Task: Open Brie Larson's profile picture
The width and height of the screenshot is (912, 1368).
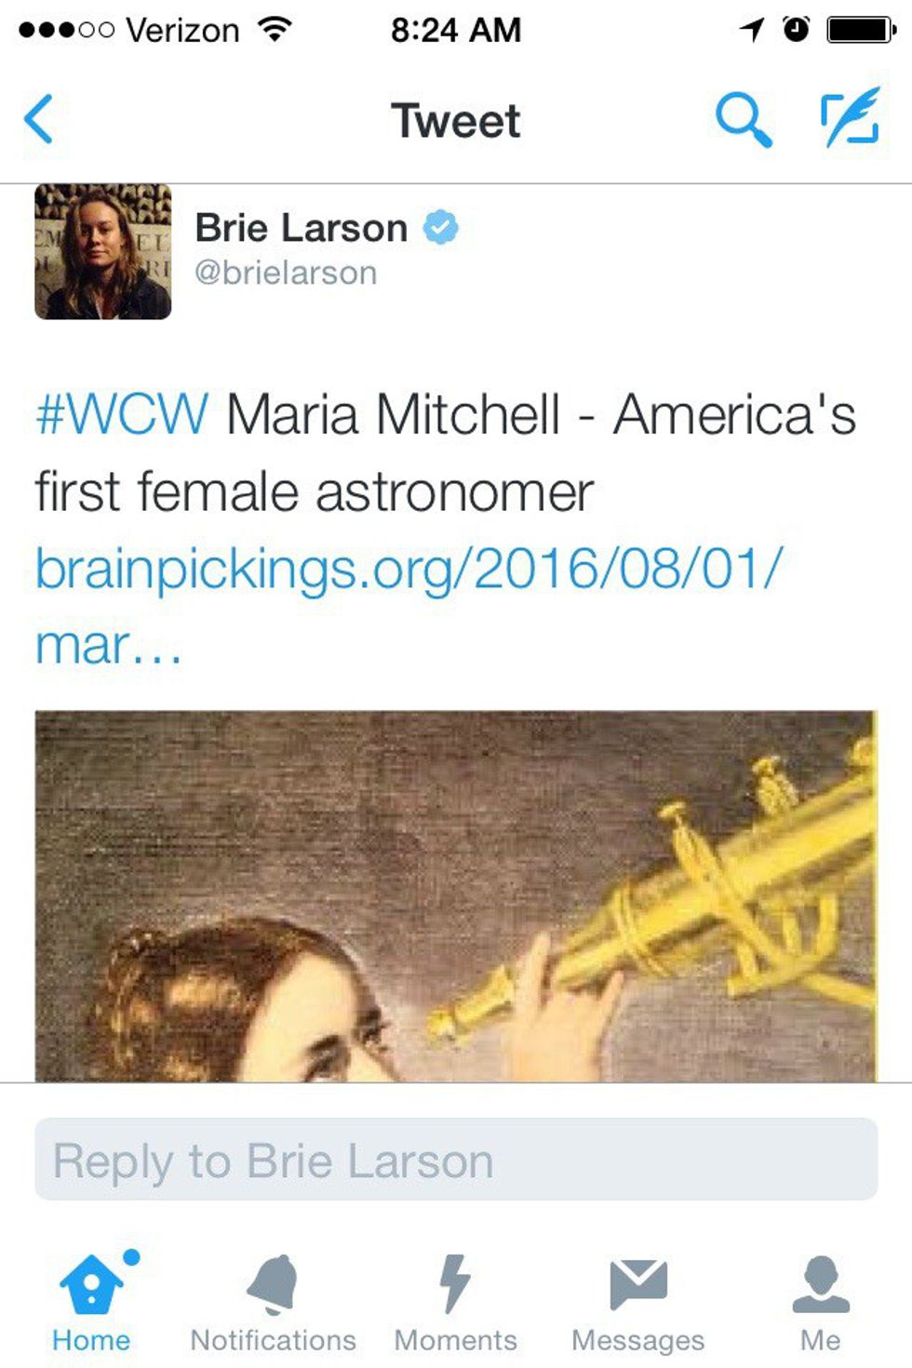Action: 103,252
